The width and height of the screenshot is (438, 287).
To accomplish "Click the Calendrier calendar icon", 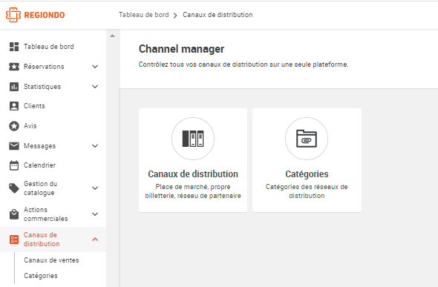I will click(14, 165).
